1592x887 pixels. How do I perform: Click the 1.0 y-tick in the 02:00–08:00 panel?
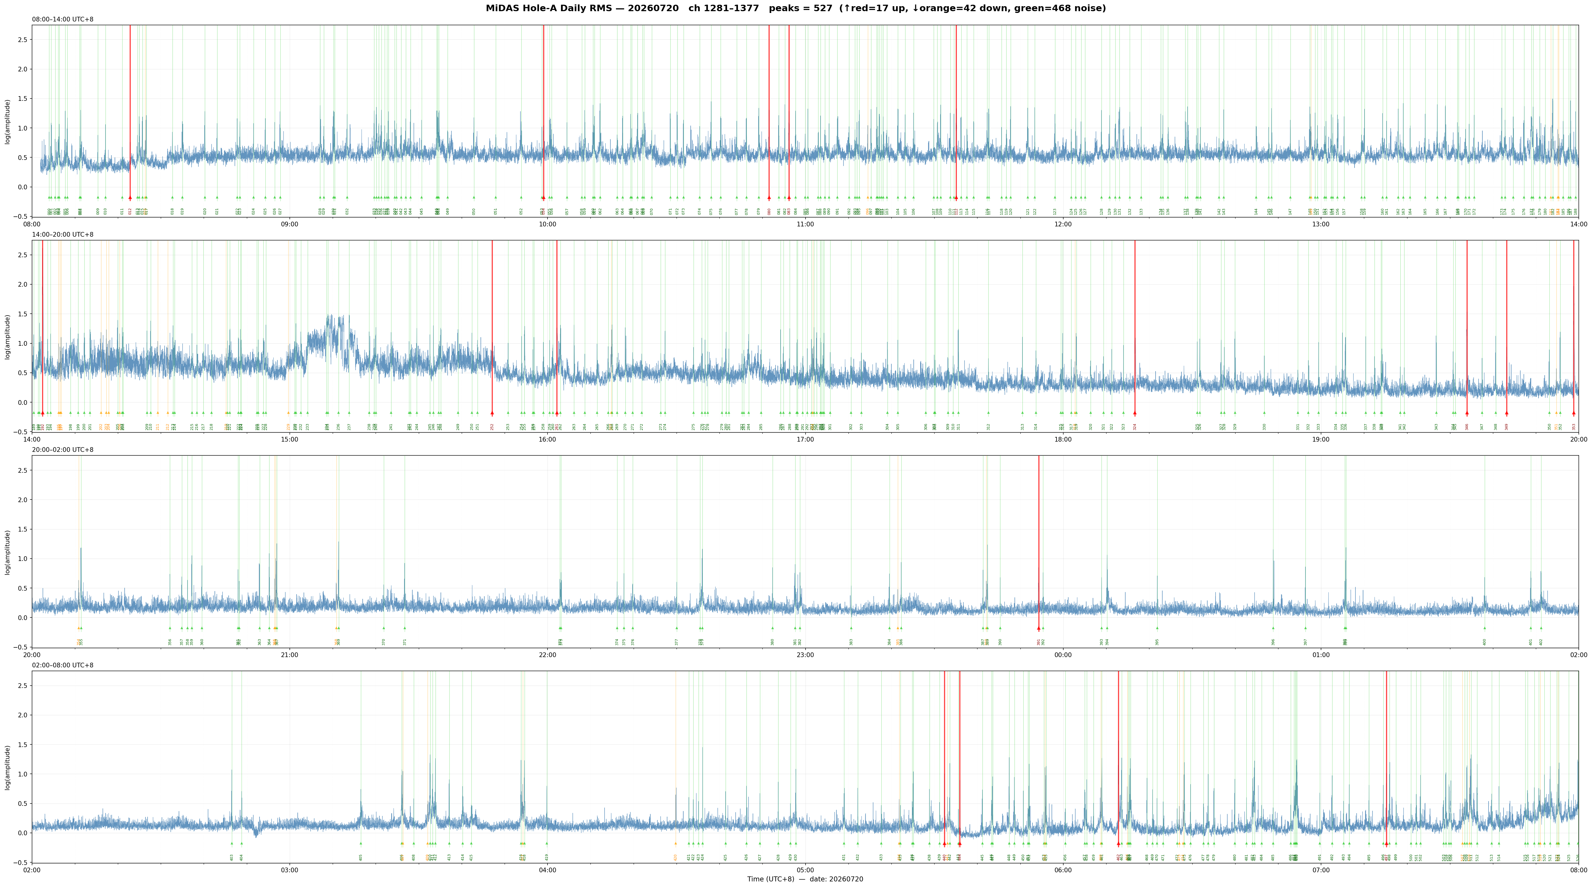click(x=23, y=774)
